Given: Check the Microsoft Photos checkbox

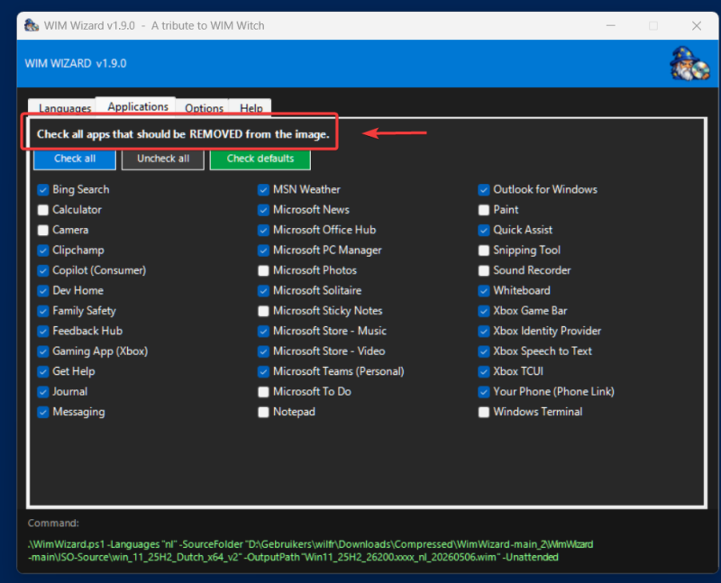Looking at the screenshot, I should (x=263, y=271).
